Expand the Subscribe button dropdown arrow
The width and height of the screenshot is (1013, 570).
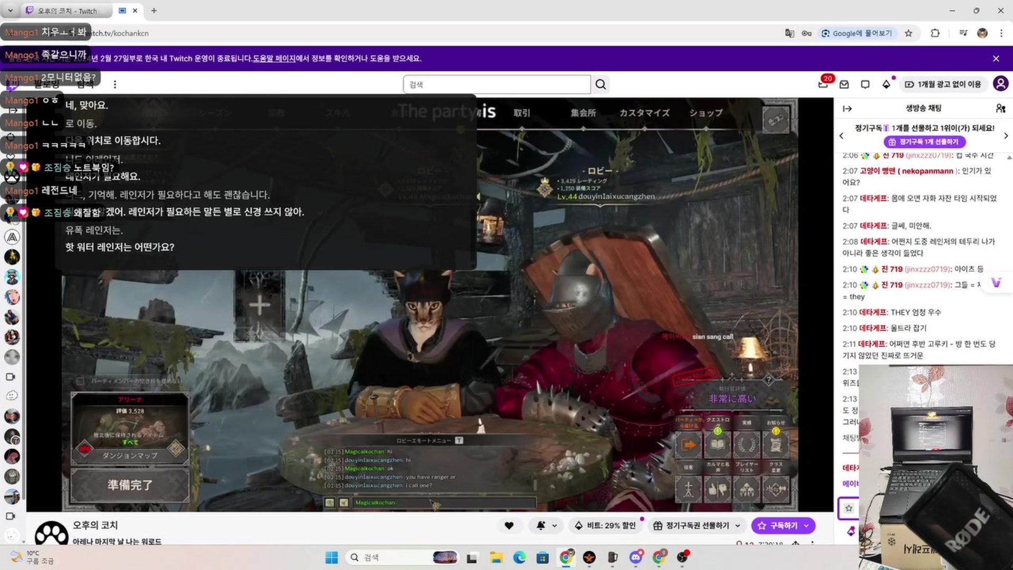(x=806, y=526)
